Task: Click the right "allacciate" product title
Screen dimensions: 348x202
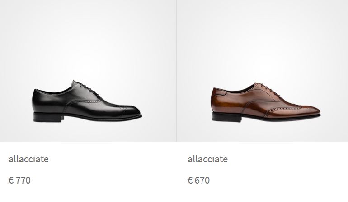Action: [x=208, y=159]
